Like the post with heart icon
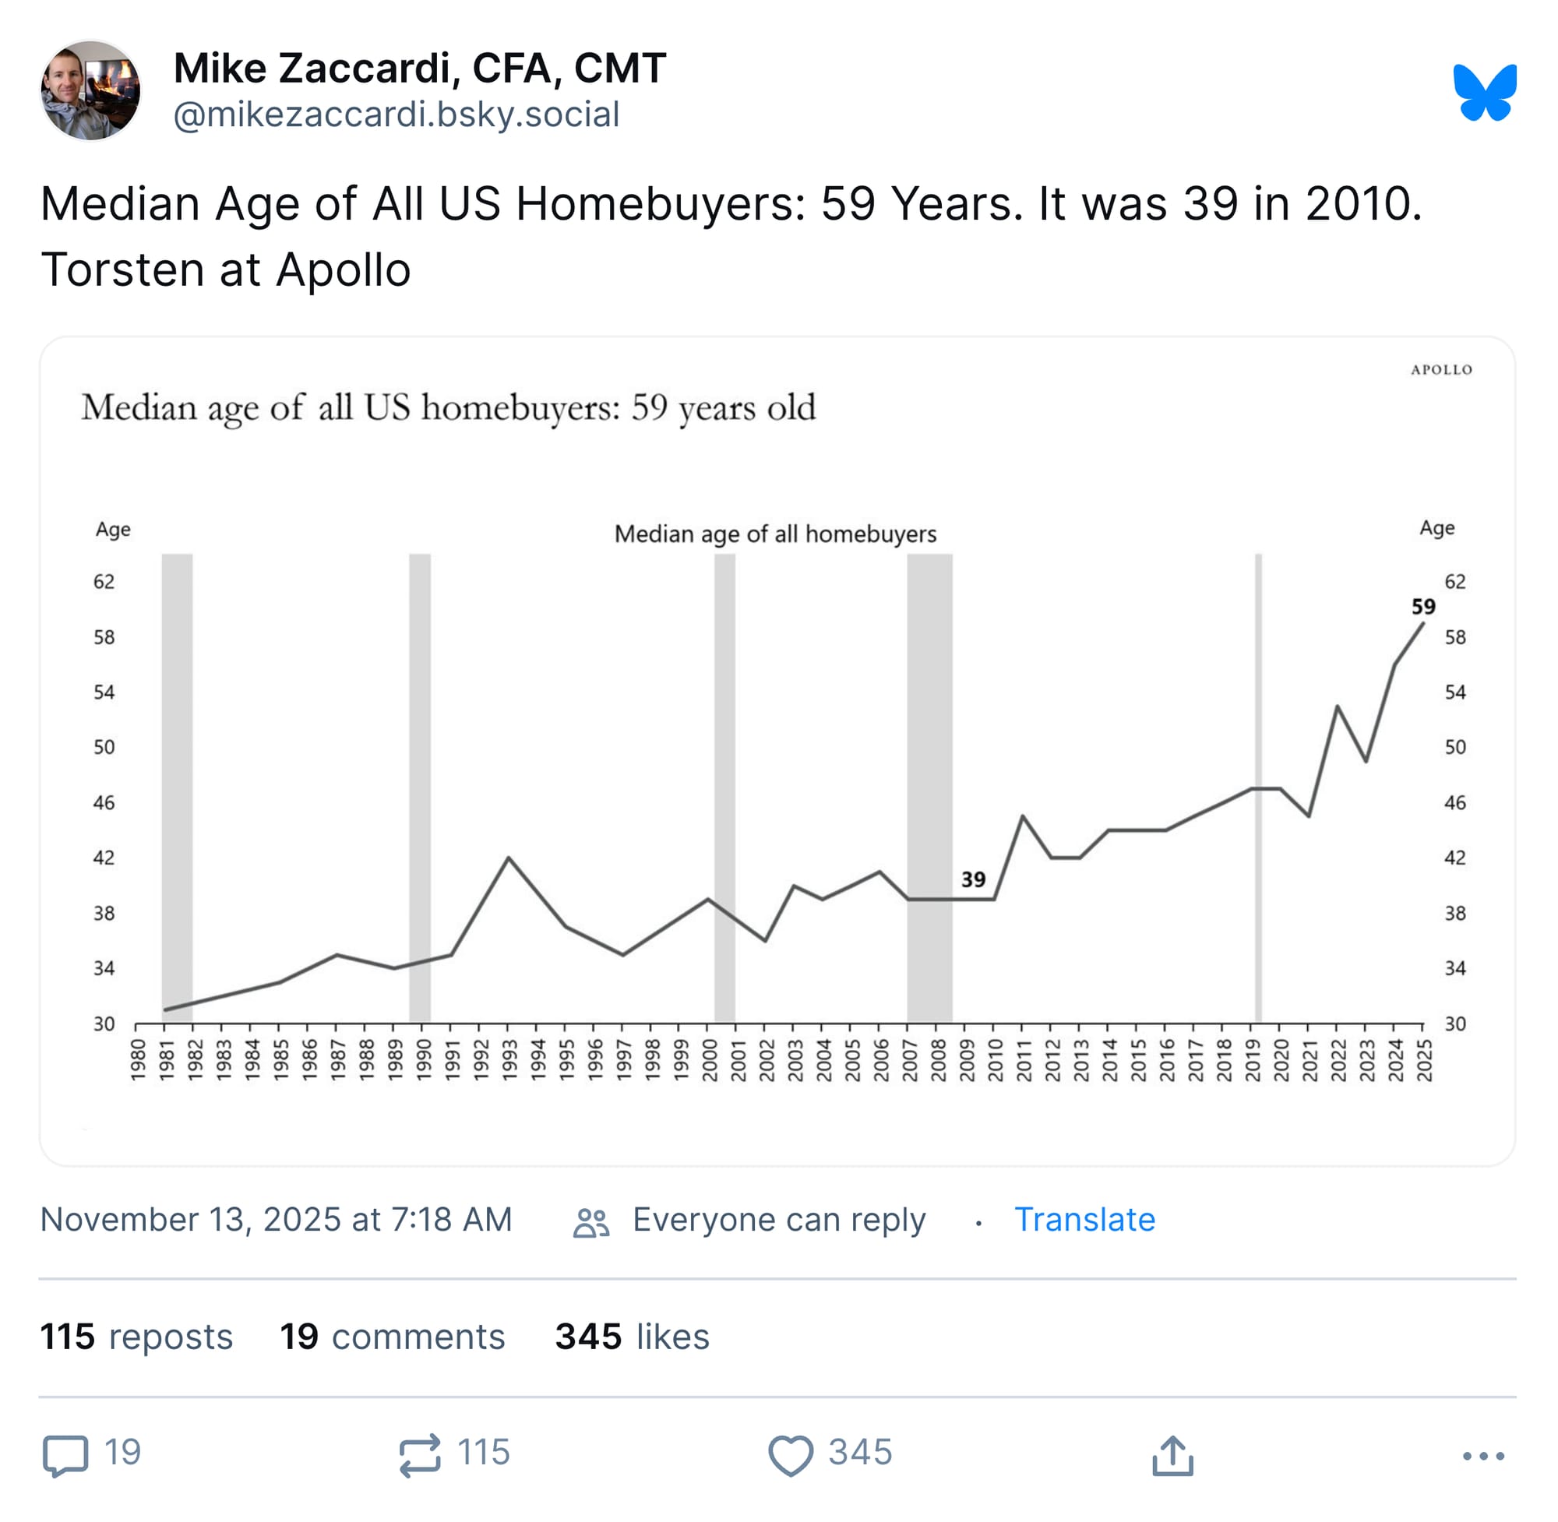 coord(790,1454)
